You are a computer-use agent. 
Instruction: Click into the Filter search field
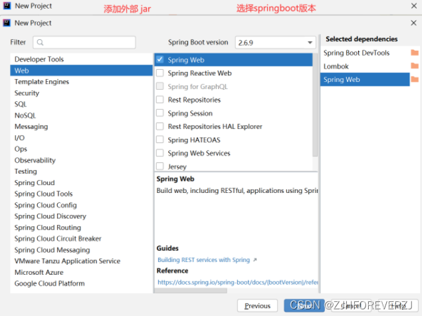click(x=84, y=43)
